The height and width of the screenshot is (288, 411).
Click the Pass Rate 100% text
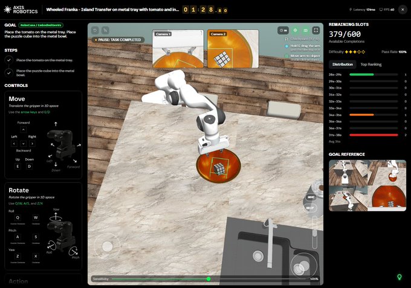(394, 52)
